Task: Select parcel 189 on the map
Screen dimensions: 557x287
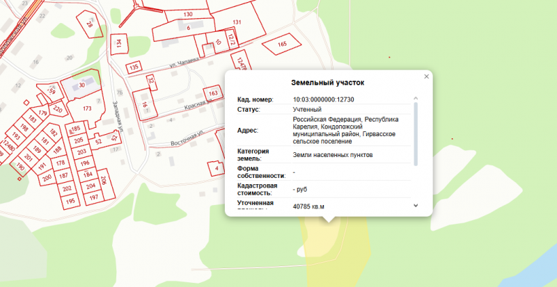Action: [37, 148]
